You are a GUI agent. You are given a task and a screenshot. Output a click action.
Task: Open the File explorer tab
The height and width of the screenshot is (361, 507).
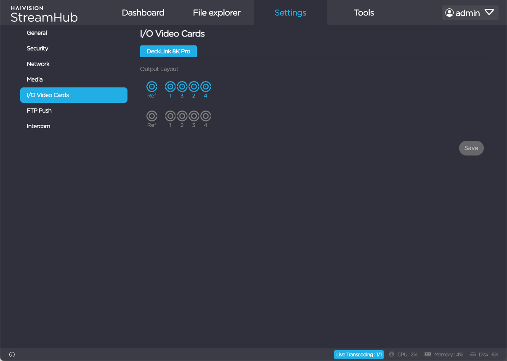click(x=216, y=13)
